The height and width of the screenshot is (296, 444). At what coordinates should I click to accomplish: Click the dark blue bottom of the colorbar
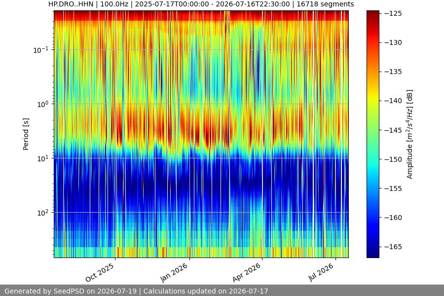click(x=372, y=255)
